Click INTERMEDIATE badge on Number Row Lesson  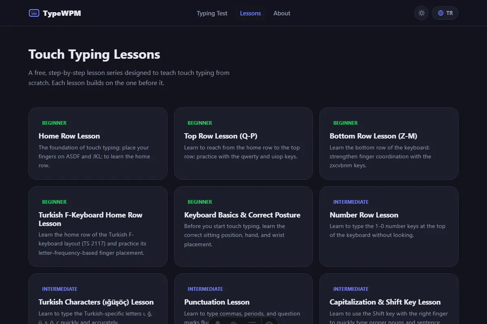pos(351,202)
